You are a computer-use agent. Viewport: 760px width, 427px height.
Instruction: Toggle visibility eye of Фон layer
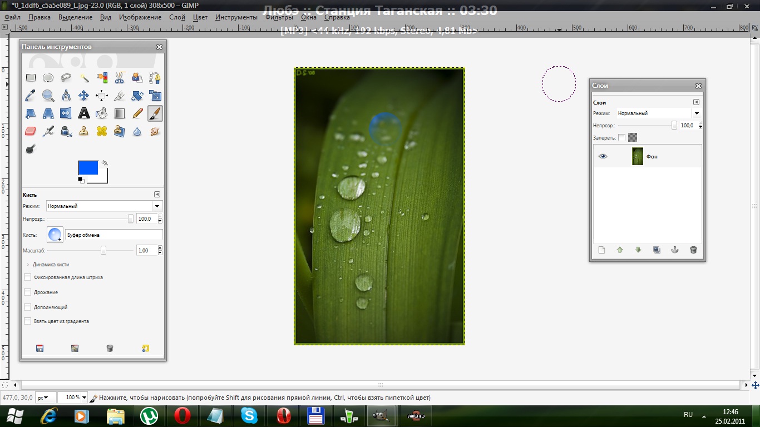tap(603, 157)
